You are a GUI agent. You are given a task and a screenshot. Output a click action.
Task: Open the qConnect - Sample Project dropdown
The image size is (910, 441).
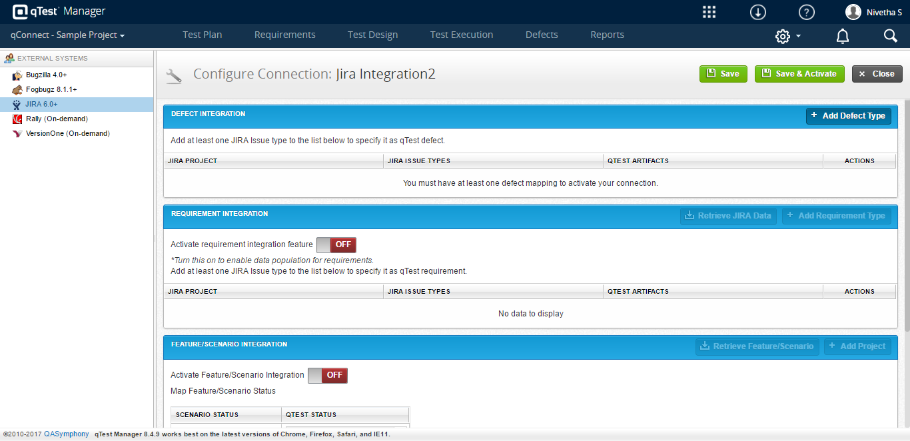(67, 35)
